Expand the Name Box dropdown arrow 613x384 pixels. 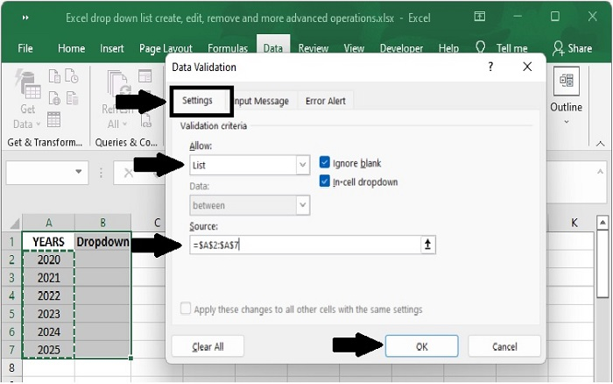tap(79, 172)
